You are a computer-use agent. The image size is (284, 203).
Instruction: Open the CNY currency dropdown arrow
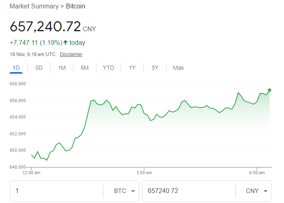(x=266, y=191)
